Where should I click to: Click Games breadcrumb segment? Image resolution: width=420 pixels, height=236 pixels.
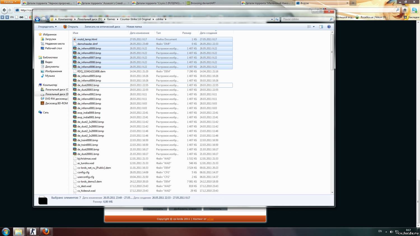tap(111, 19)
